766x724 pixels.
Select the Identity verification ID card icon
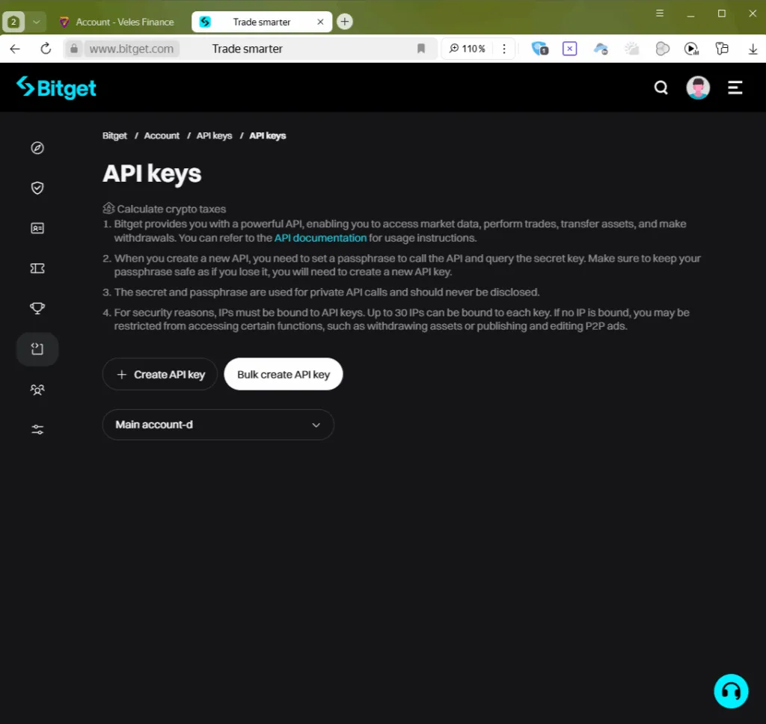tap(37, 228)
